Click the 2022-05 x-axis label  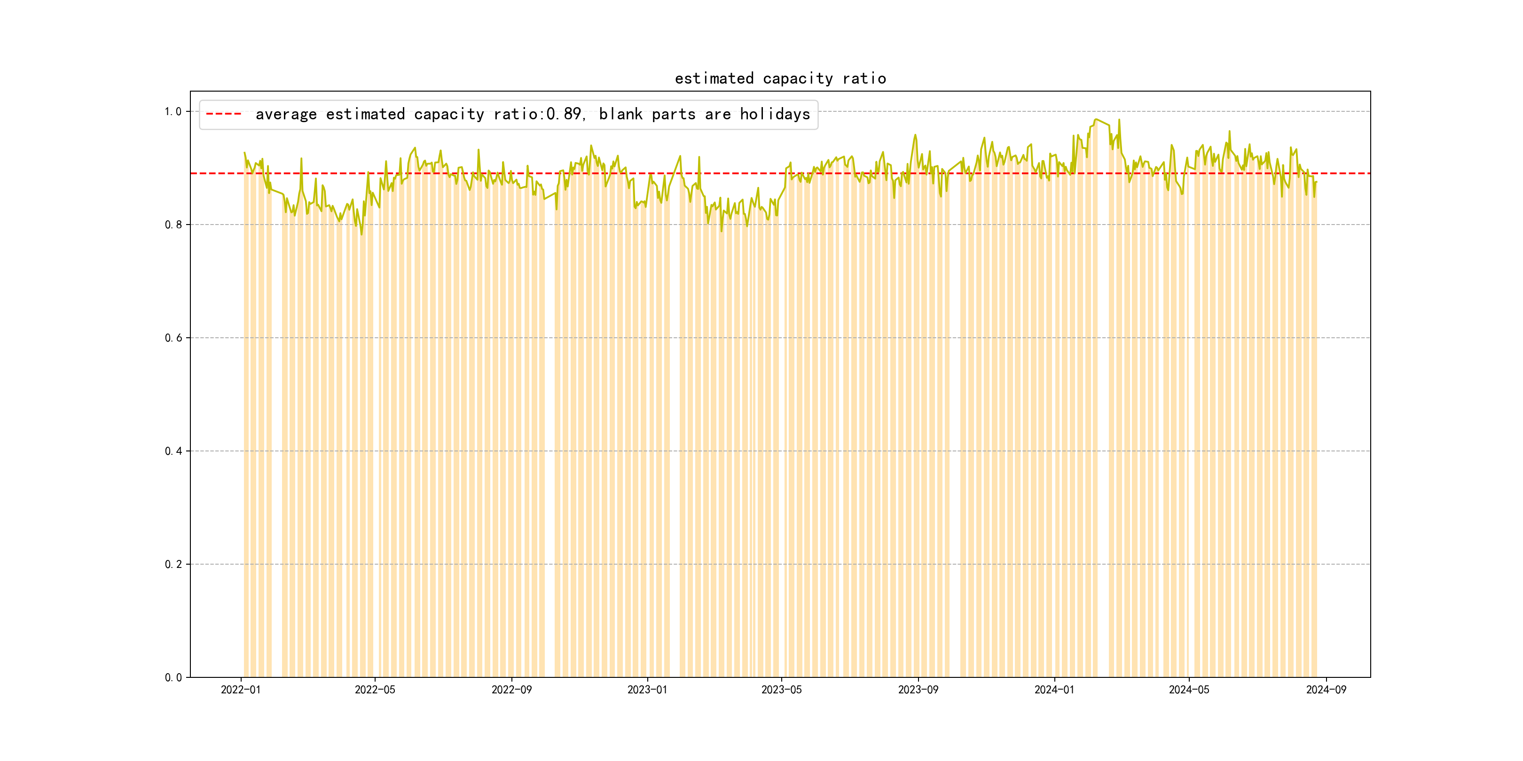pos(375,690)
